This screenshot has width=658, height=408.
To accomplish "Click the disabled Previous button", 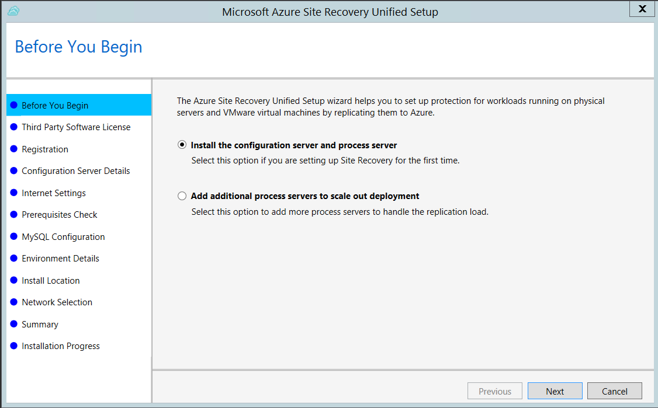I will point(495,390).
